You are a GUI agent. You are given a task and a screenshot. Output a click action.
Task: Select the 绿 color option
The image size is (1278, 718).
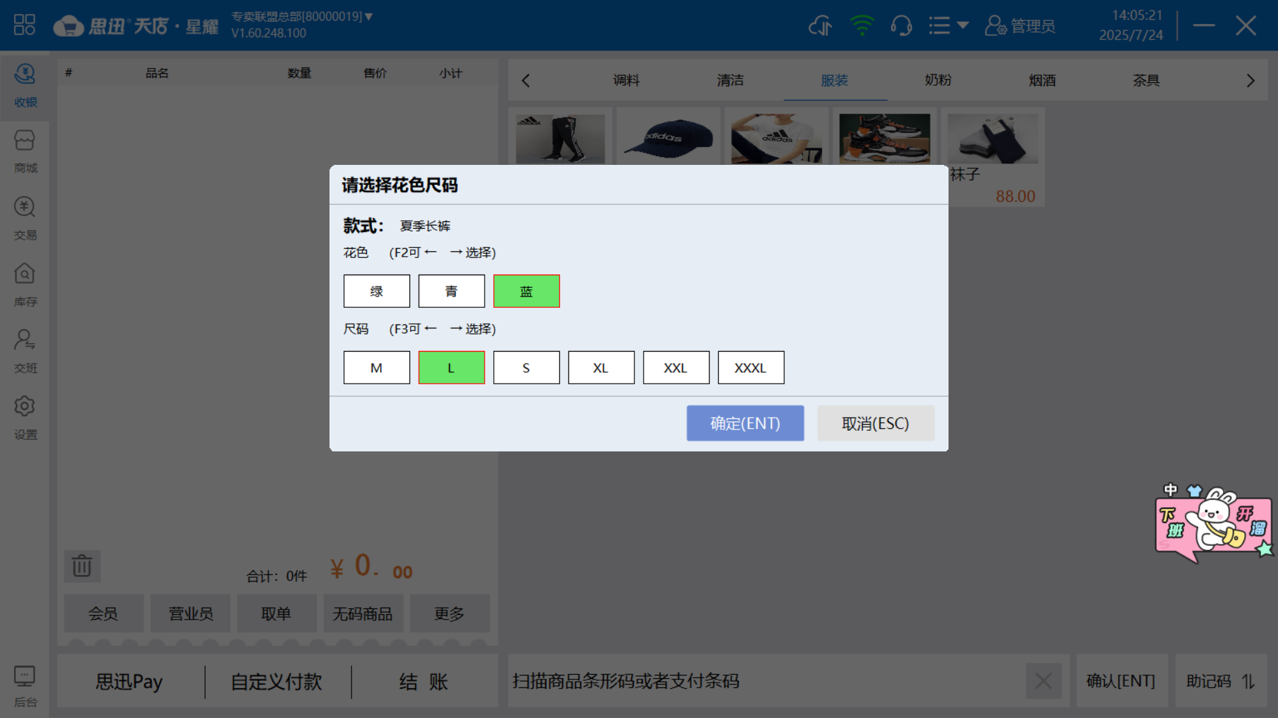coord(377,291)
